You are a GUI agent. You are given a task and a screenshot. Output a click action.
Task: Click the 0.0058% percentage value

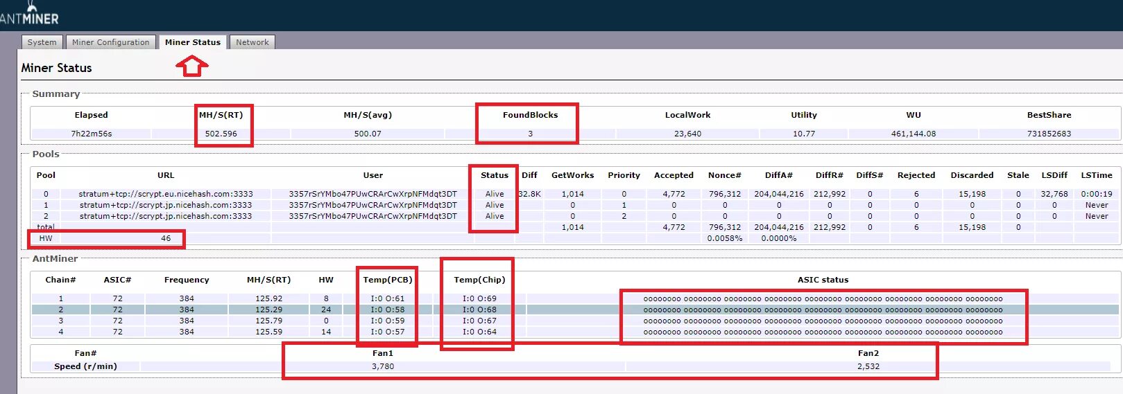click(x=725, y=238)
